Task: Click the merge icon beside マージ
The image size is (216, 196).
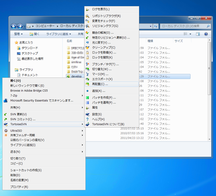Action: point(87,74)
